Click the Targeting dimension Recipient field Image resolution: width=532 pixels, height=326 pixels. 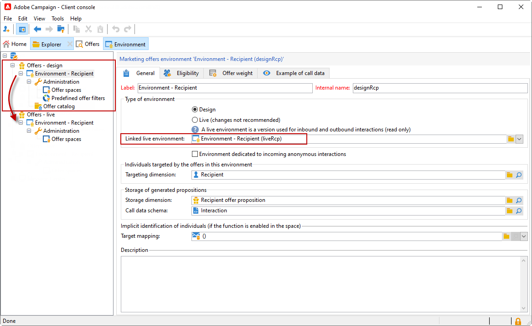(x=348, y=175)
